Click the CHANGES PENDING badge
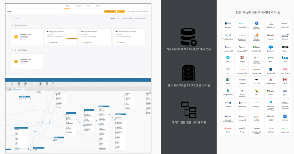Image resolution: width=294 pixels, height=154 pixels. pyautogui.click(x=72, y=38)
